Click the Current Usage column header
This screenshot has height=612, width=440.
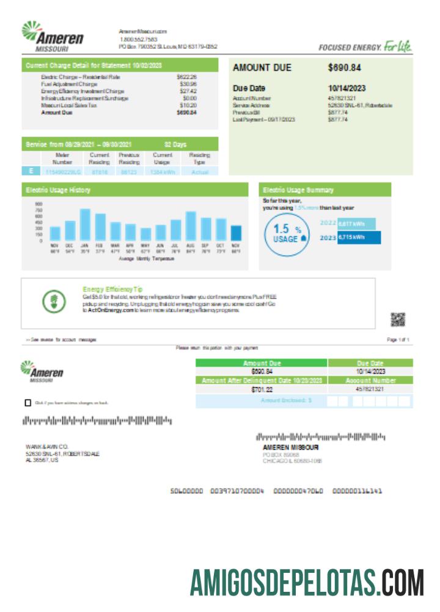click(x=162, y=159)
